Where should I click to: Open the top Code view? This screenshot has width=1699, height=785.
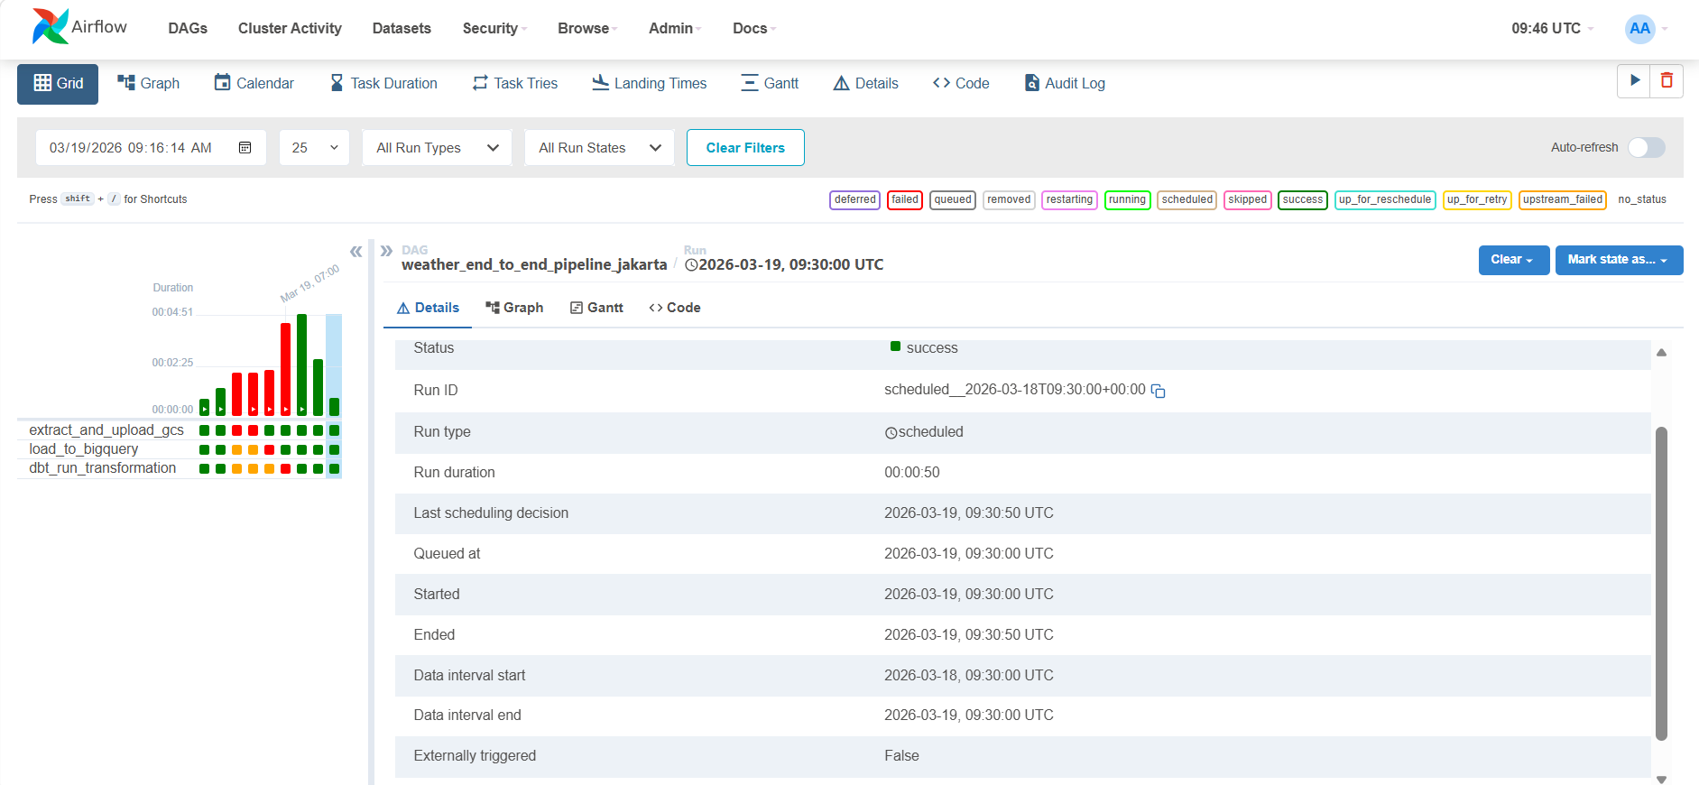tap(961, 83)
